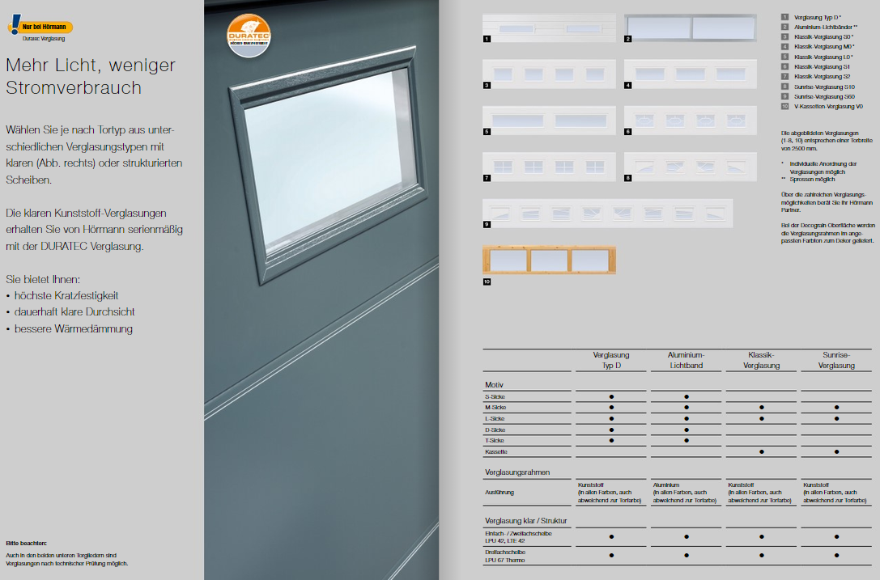The width and height of the screenshot is (880, 580).
Task: Select legend entry 'Klassik-Verglasung L0'
Action: [823, 57]
